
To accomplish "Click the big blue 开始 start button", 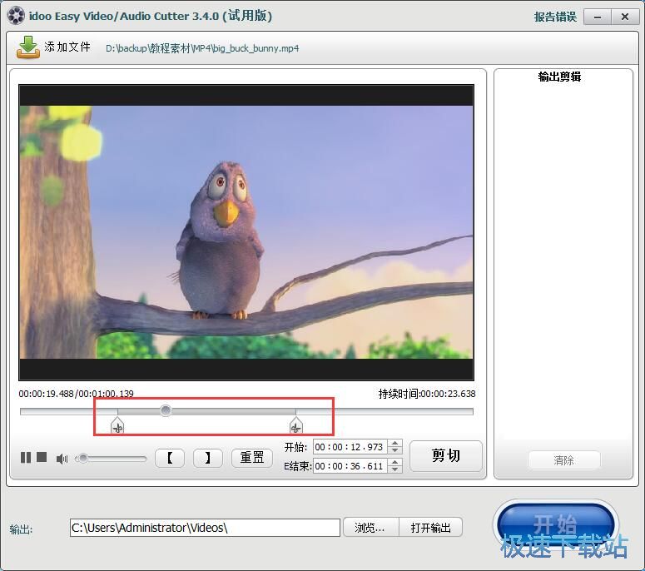I will tap(555, 524).
